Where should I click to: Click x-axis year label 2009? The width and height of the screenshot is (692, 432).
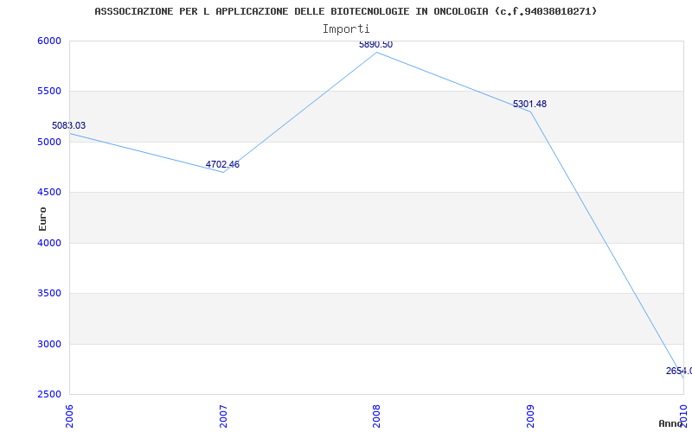point(530,416)
